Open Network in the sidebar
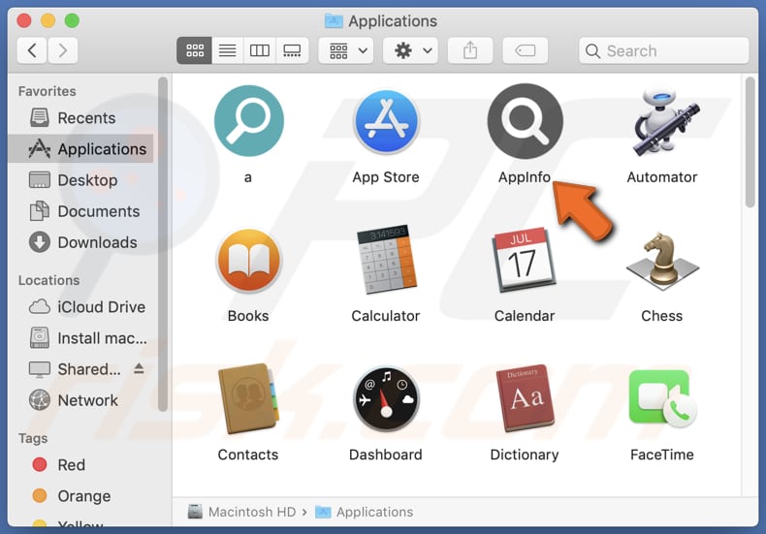The height and width of the screenshot is (534, 766). point(80,401)
